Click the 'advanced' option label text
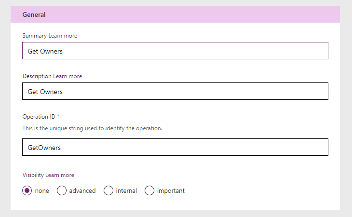 point(82,191)
